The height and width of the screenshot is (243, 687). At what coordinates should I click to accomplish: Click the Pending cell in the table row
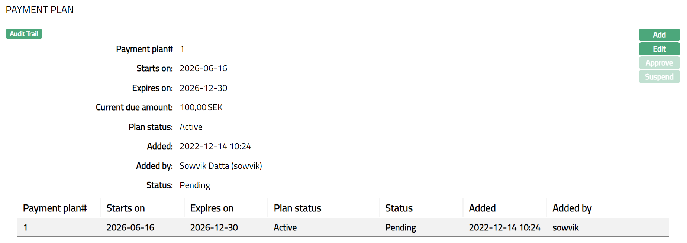400,227
